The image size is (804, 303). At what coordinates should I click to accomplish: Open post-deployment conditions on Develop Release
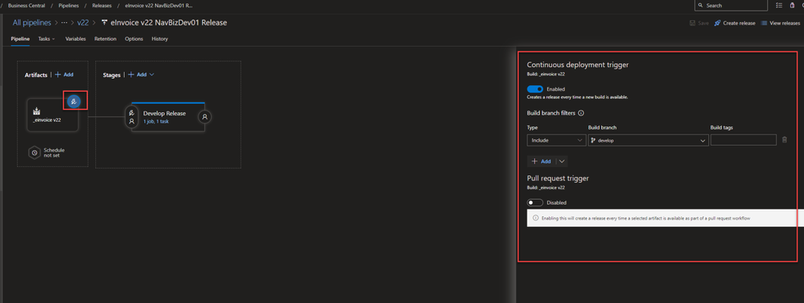(204, 116)
